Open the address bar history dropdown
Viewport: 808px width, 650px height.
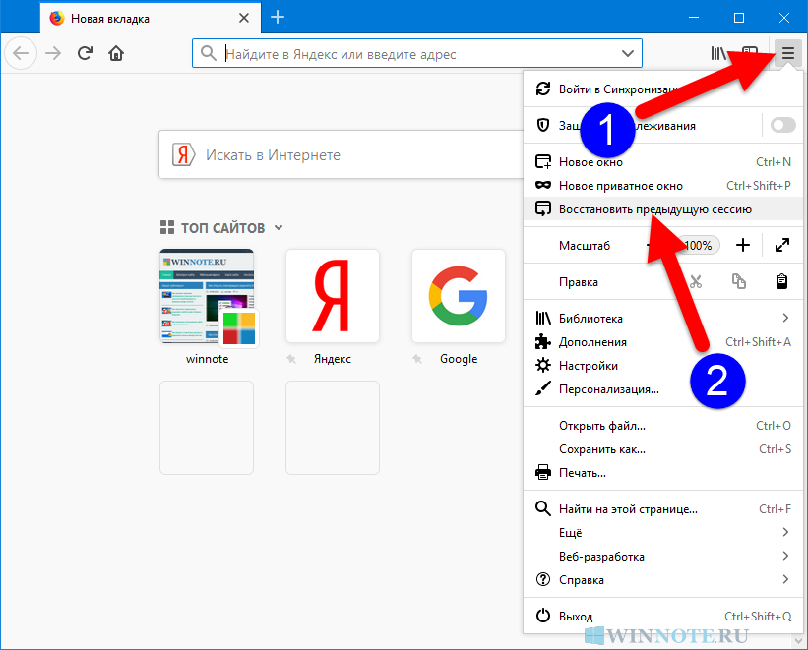pyautogui.click(x=627, y=53)
